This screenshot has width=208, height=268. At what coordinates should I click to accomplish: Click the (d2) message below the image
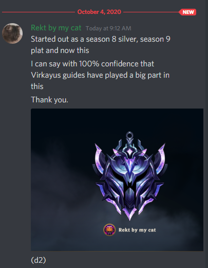[39, 260]
